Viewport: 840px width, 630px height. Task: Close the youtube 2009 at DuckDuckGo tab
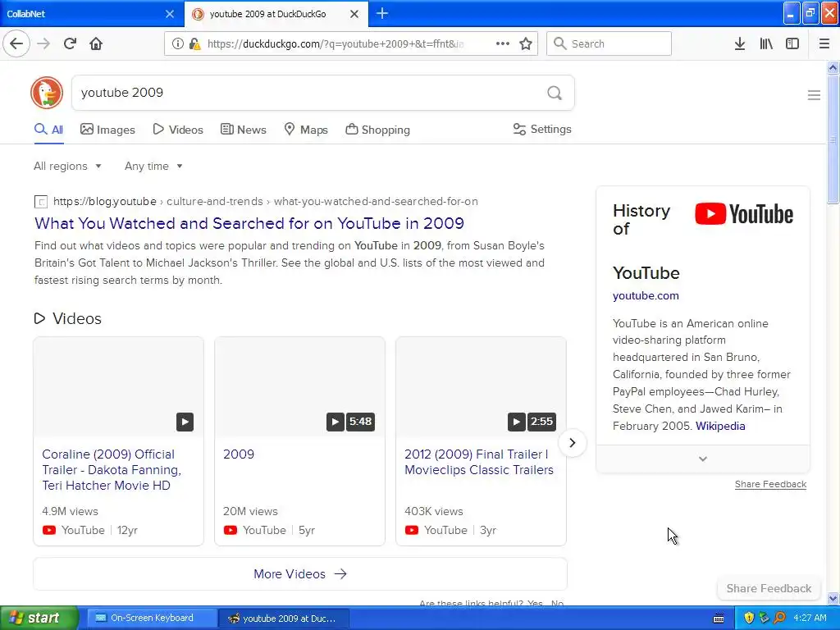pos(354,14)
